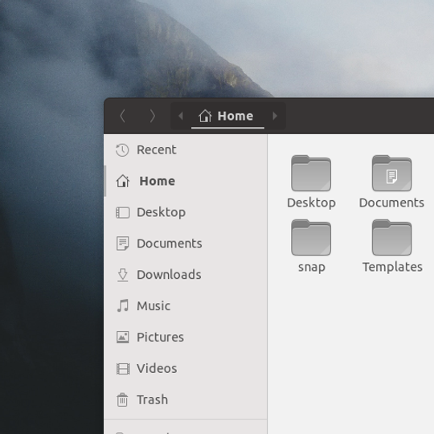This screenshot has height=434, width=434.
Task: Click the house icon in the path bar
Action: pyautogui.click(x=205, y=116)
